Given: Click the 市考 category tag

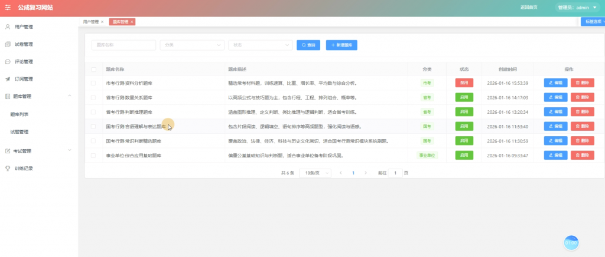Looking at the screenshot, I should click(427, 83).
